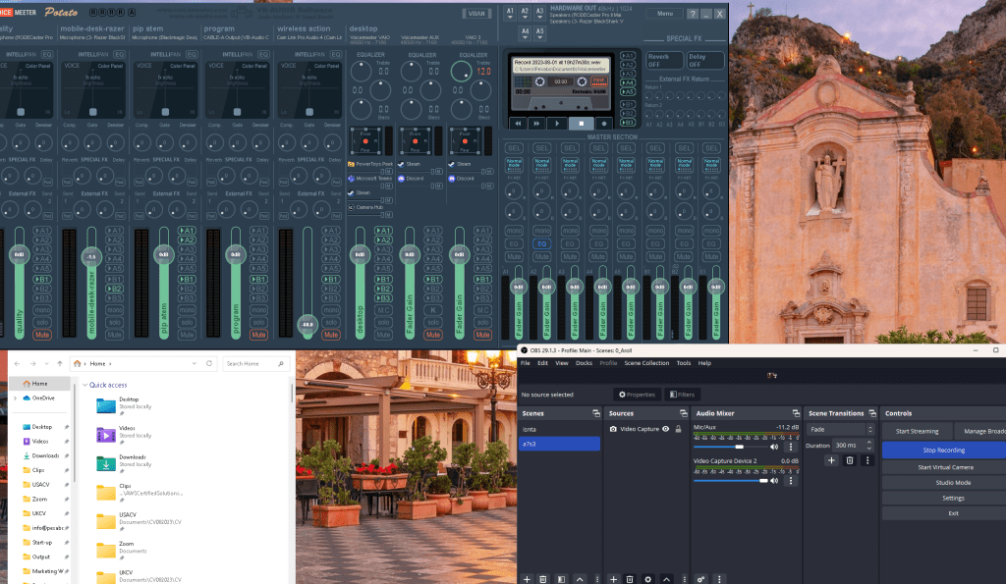The height and width of the screenshot is (584, 1006).
Task: Open the OBS Docks menu
Action: tap(584, 363)
